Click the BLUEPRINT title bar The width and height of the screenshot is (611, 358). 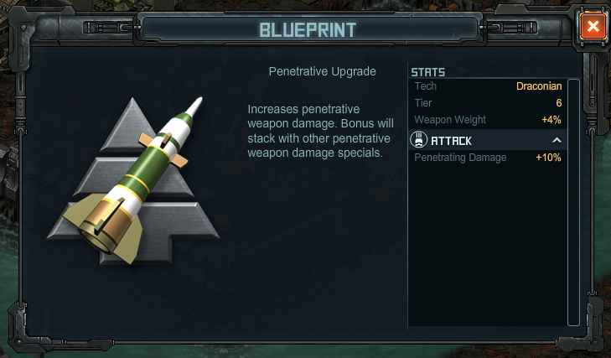[308, 29]
